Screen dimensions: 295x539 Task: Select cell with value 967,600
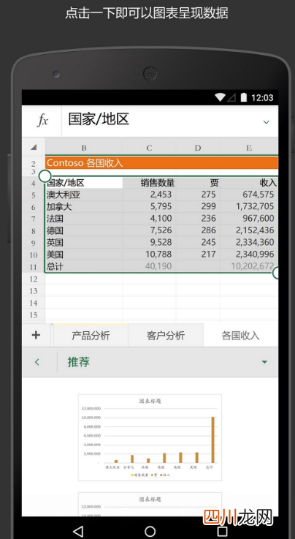tap(249, 219)
